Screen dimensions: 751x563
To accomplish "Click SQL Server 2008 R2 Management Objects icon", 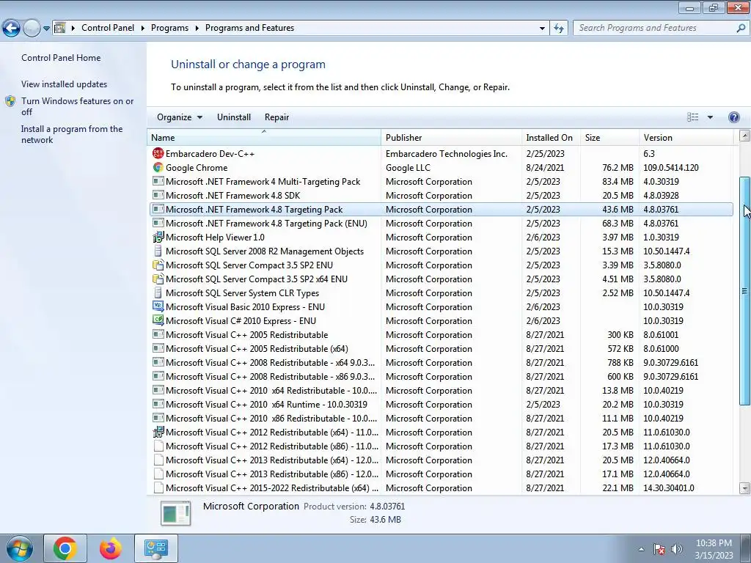I will 158,251.
